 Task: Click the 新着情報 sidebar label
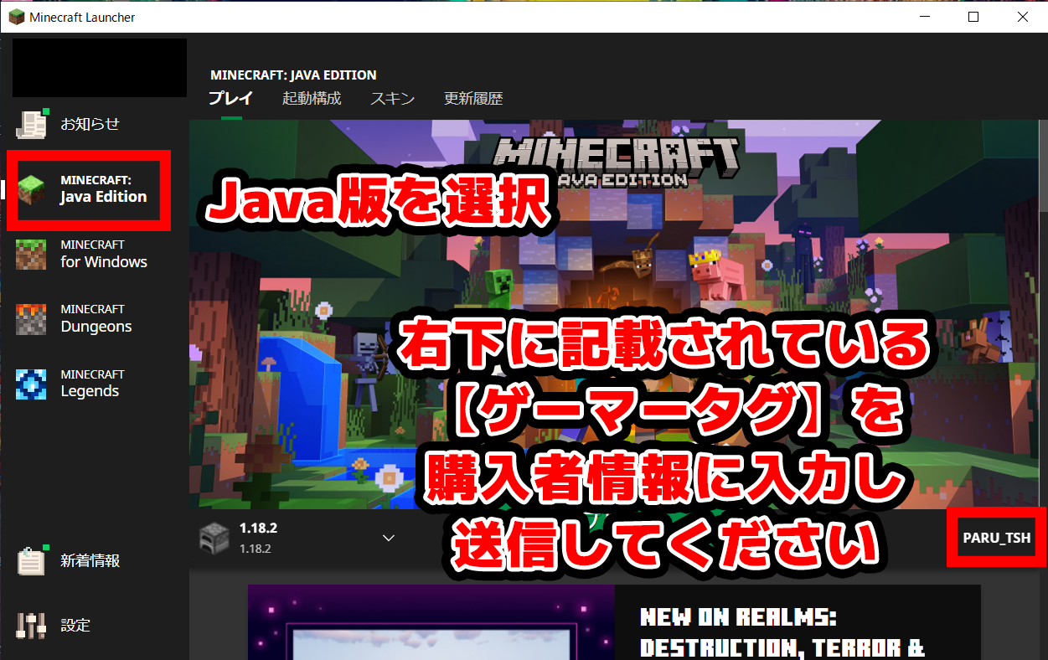[x=90, y=561]
